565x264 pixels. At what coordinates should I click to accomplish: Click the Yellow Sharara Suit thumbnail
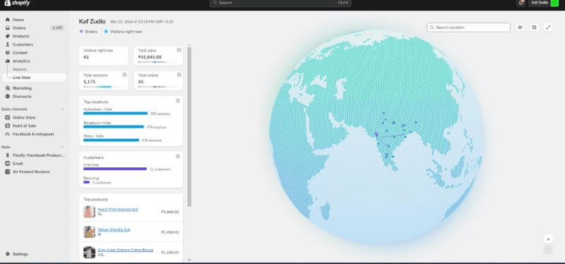point(90,232)
